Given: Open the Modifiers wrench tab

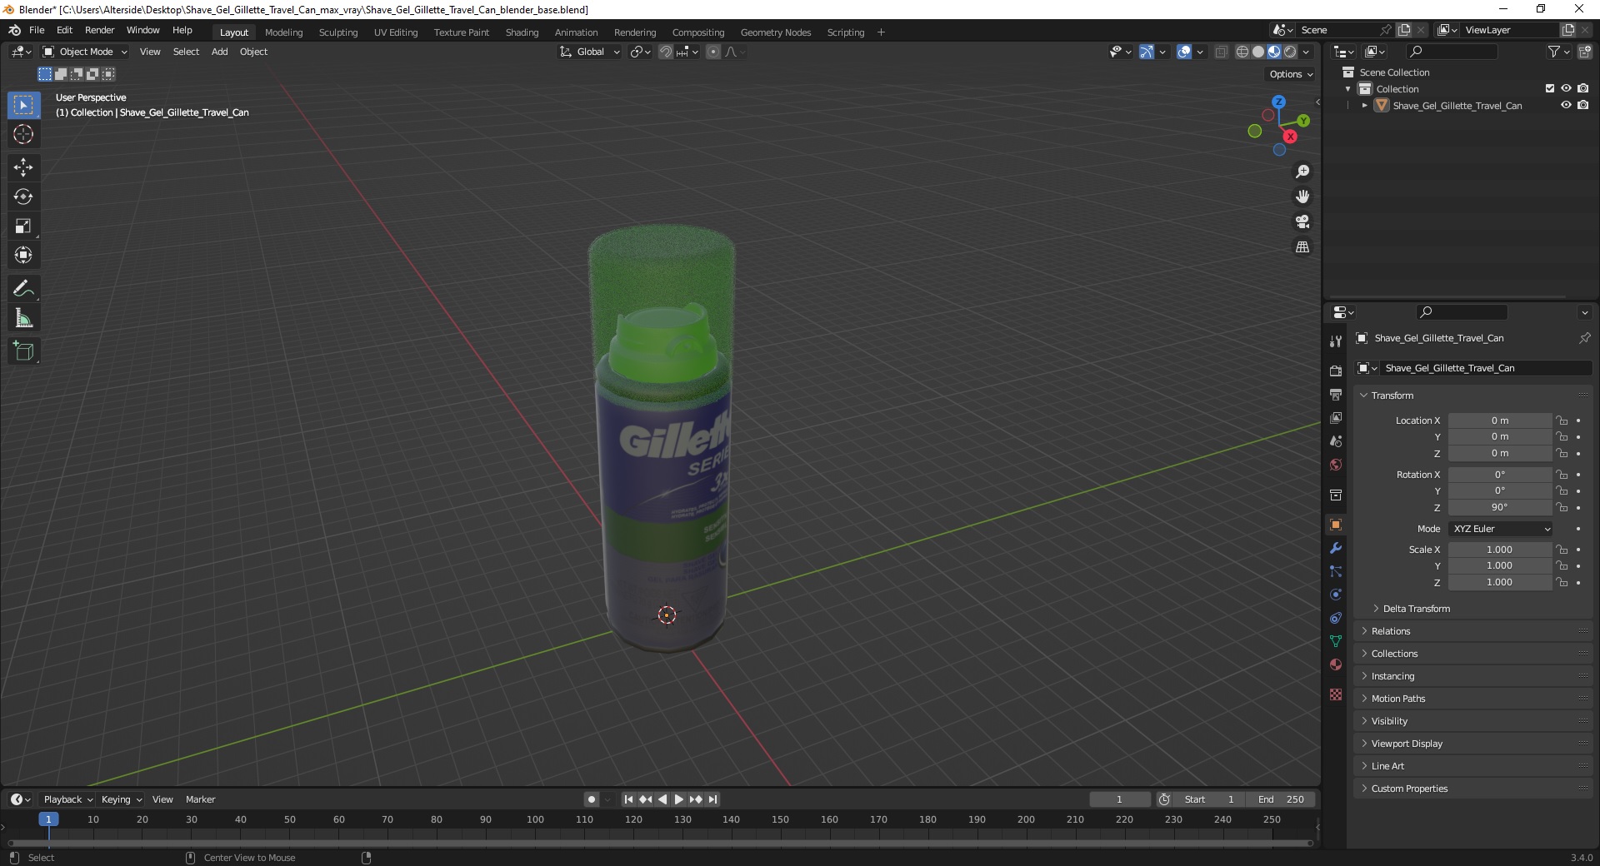Looking at the screenshot, I should pyautogui.click(x=1336, y=548).
